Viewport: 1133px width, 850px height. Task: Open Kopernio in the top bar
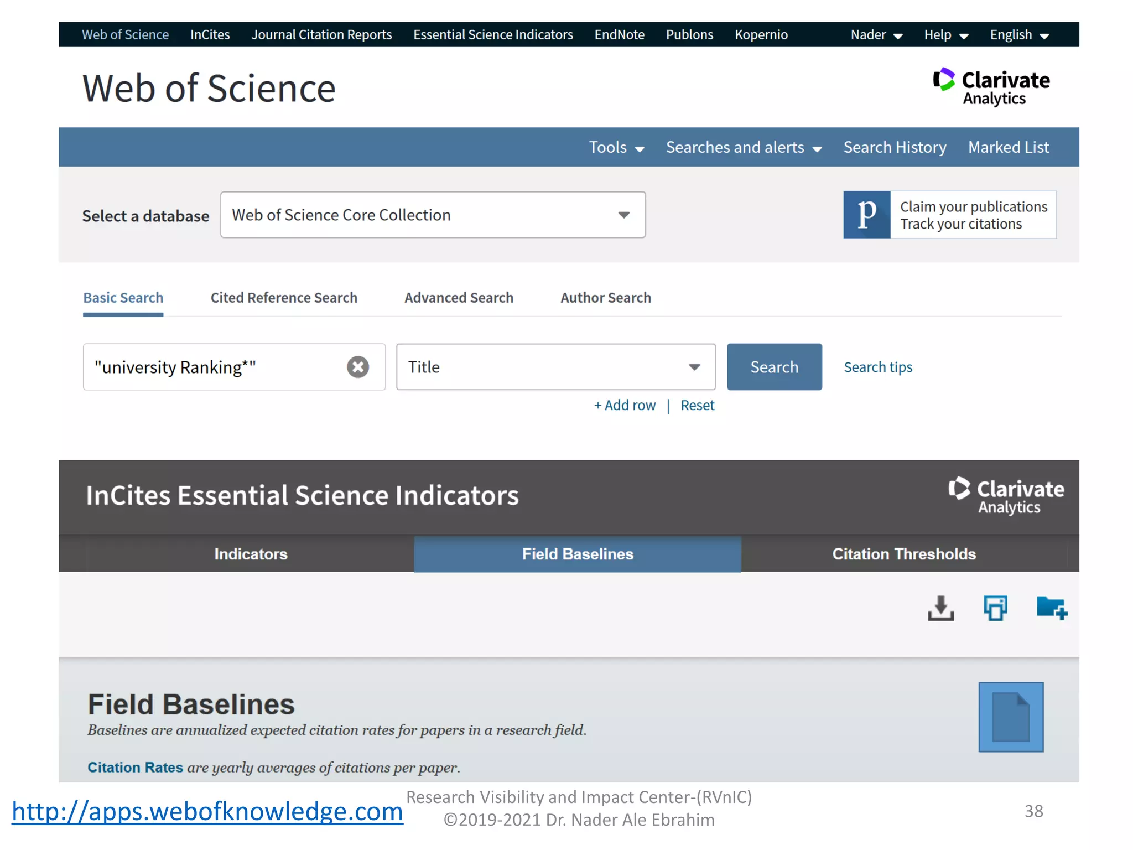761,35
